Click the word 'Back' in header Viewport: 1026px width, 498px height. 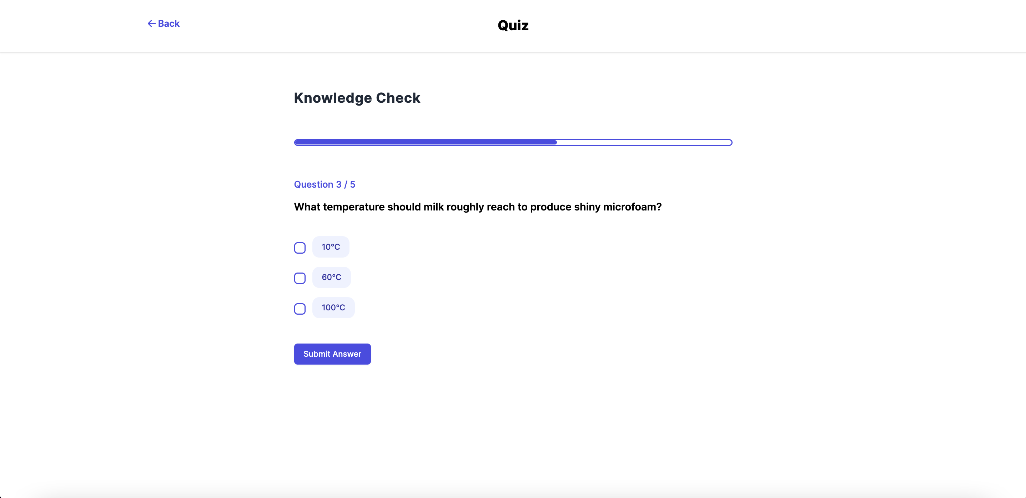tap(169, 24)
